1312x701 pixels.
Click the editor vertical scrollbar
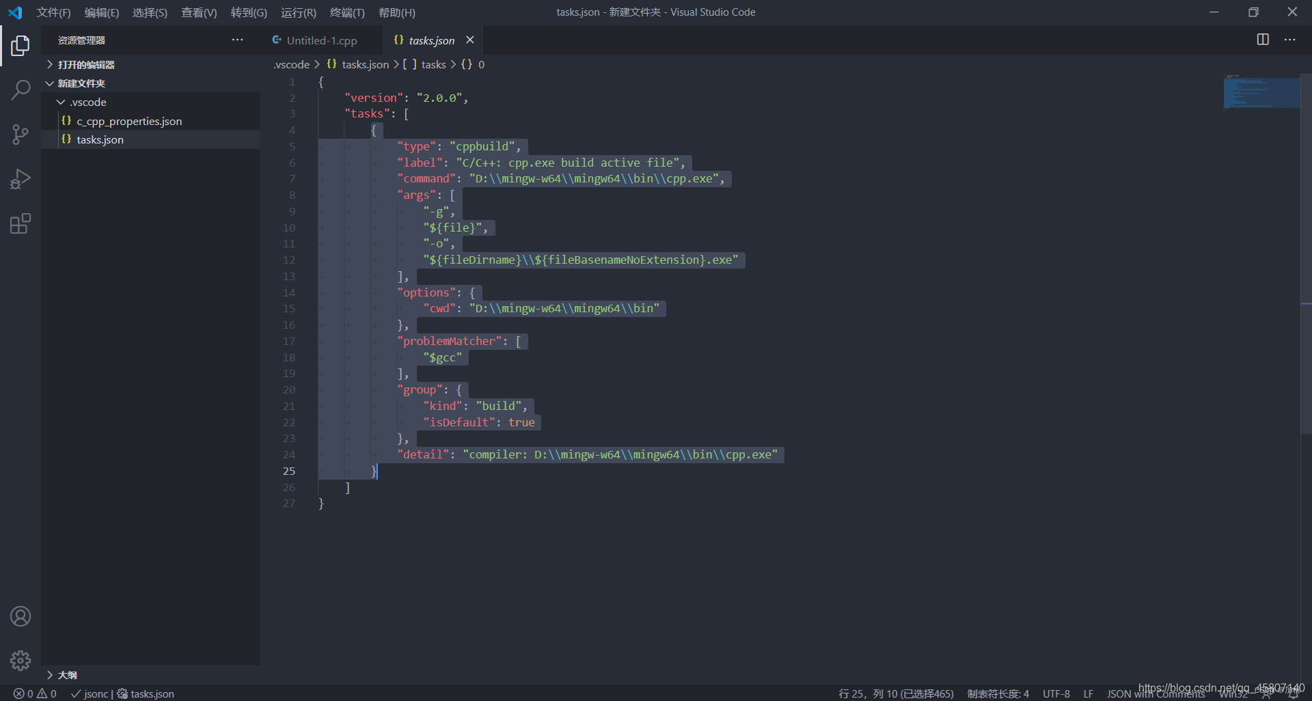[x=1306, y=253]
